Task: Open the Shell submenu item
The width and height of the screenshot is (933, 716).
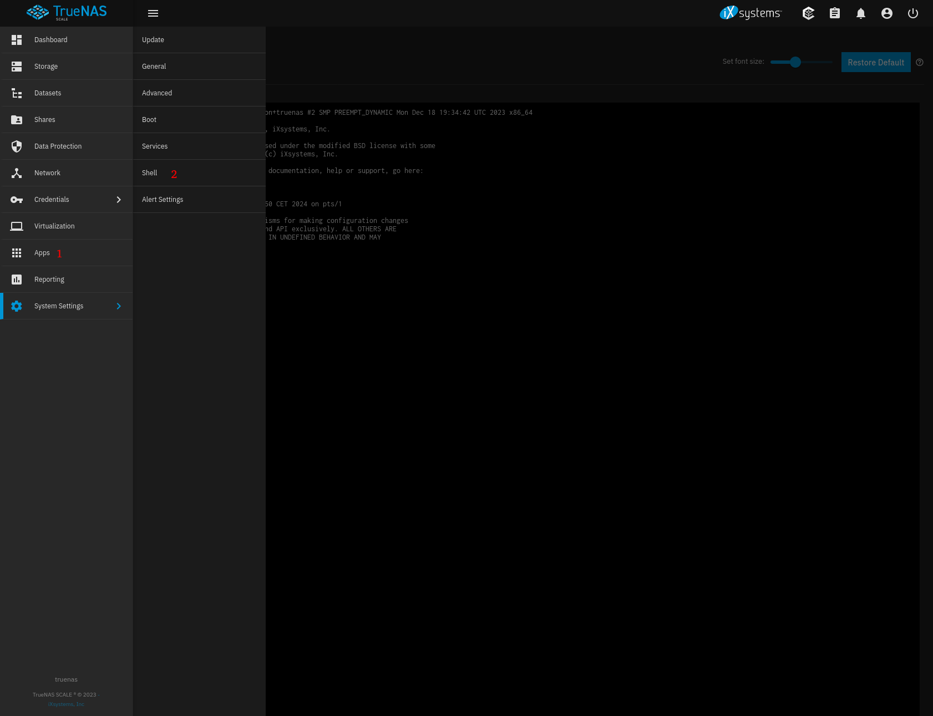Action: pos(150,173)
